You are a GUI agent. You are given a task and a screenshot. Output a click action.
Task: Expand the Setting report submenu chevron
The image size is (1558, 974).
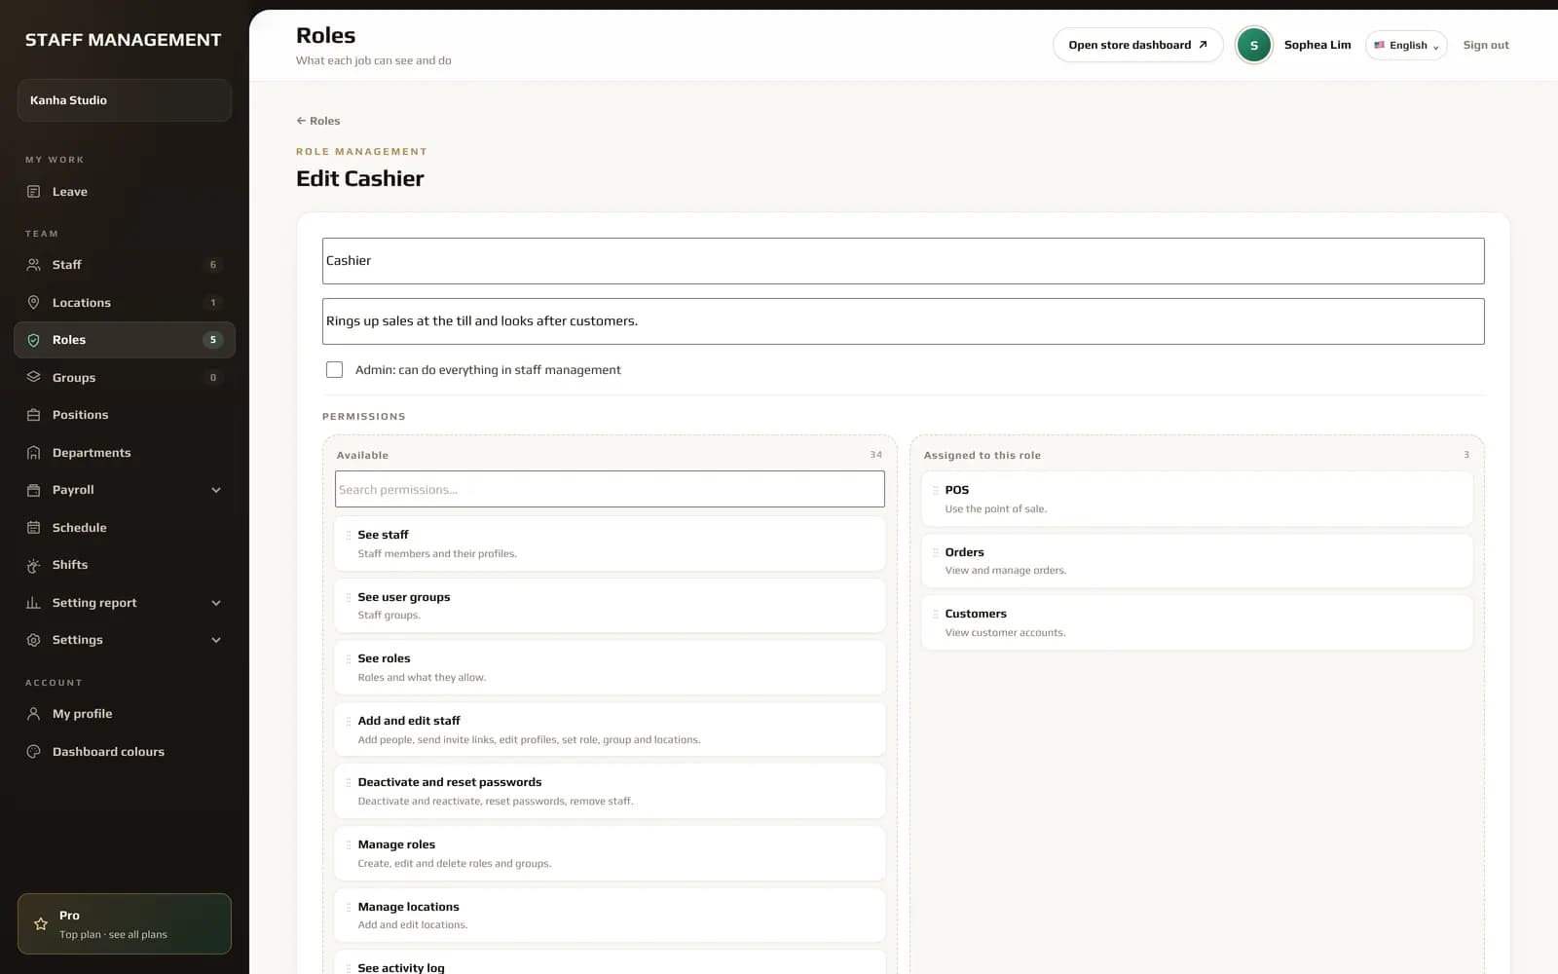(216, 603)
